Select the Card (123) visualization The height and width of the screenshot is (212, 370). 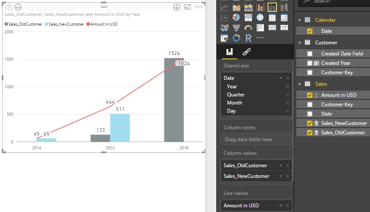272,28
